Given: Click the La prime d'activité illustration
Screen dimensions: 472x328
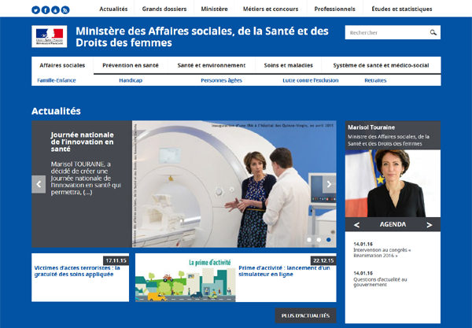Looking at the screenshot, I should [x=185, y=278].
